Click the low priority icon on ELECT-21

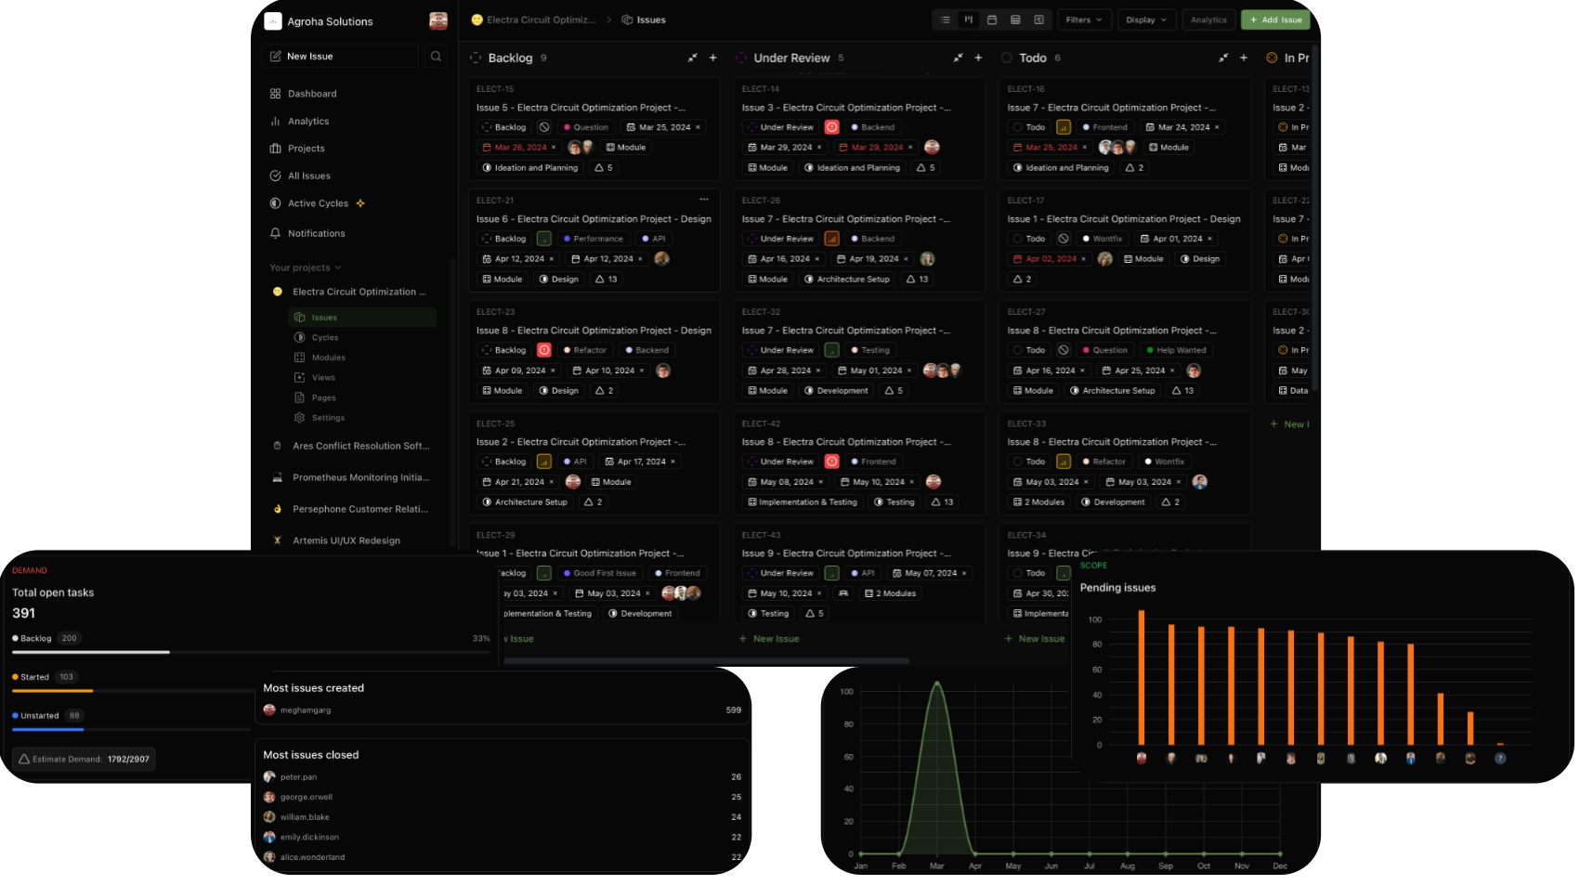[x=544, y=239]
